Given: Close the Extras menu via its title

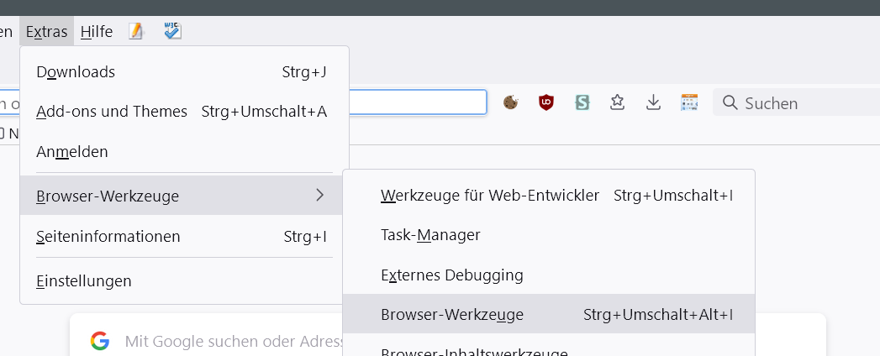Looking at the screenshot, I should point(47,32).
